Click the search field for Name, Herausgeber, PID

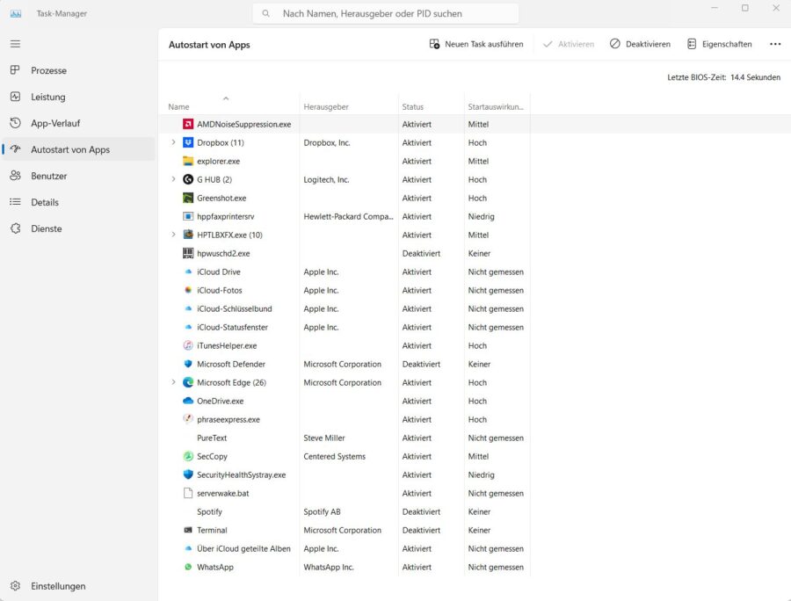386,13
